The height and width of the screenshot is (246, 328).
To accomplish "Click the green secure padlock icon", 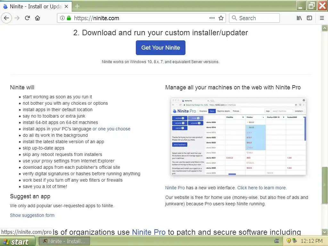I will click(x=69, y=18).
